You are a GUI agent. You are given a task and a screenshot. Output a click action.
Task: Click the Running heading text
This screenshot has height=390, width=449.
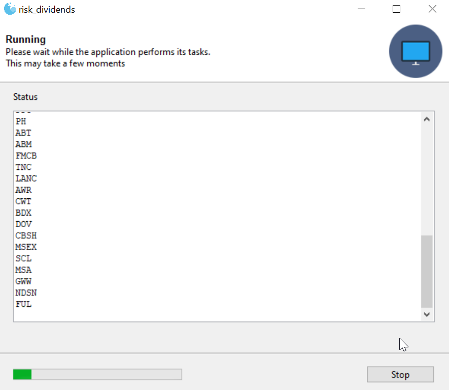pos(26,40)
